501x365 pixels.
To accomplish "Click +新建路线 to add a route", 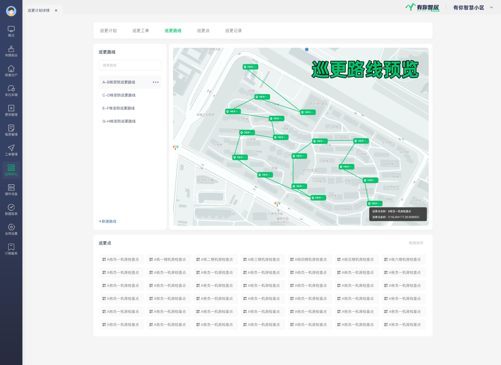I will tap(108, 221).
